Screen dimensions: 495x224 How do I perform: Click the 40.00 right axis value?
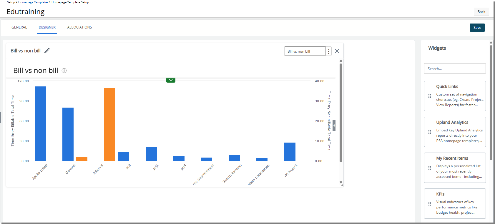click(x=320, y=81)
